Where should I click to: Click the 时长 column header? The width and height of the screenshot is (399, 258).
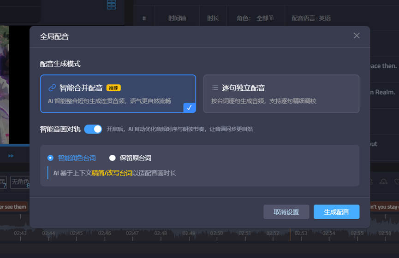(x=213, y=18)
